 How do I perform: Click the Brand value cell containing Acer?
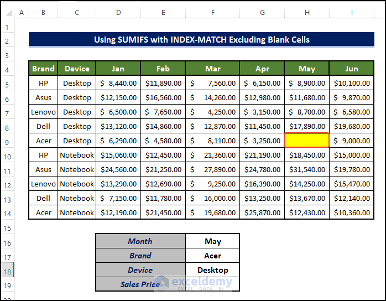coord(212,256)
